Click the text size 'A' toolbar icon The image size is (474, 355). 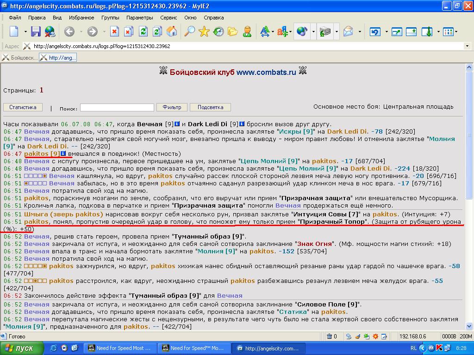click(265, 31)
